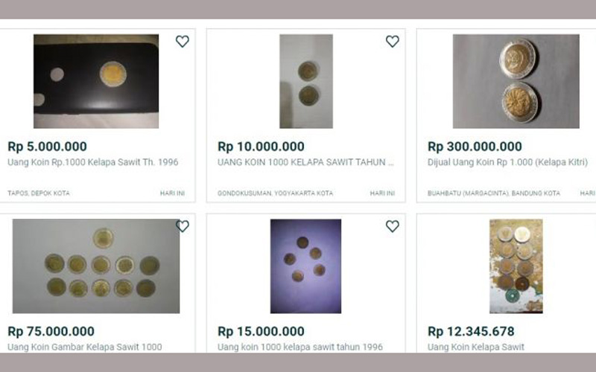
Task: View the Rp 12.345.678 listing coin photo
Action: coord(516,266)
